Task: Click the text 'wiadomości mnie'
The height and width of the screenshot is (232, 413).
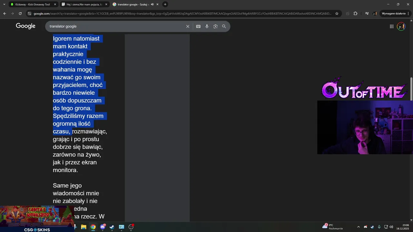Action: click(x=76, y=193)
